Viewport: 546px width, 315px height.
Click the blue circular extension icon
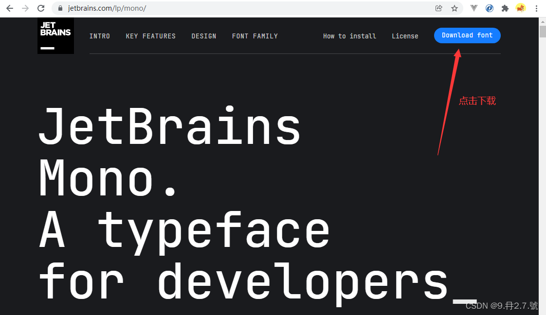(489, 8)
